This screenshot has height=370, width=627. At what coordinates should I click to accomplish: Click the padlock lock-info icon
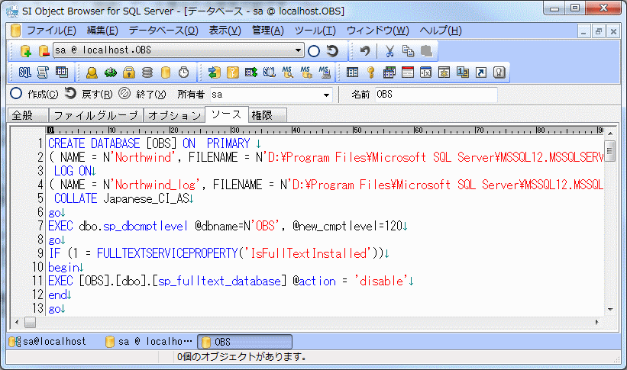coord(129,73)
